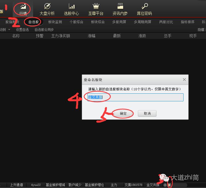This screenshot has height=188, width=206.
Task: Sort by 名称 column header
Action: pyautogui.click(x=16, y=36)
